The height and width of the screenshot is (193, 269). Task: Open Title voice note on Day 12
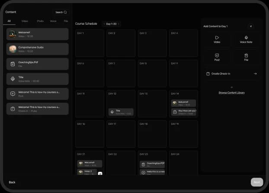point(121,112)
